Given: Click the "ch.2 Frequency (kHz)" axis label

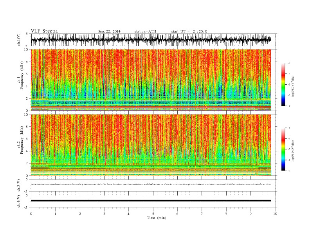Looking at the screenshot, I should [x=20, y=140].
